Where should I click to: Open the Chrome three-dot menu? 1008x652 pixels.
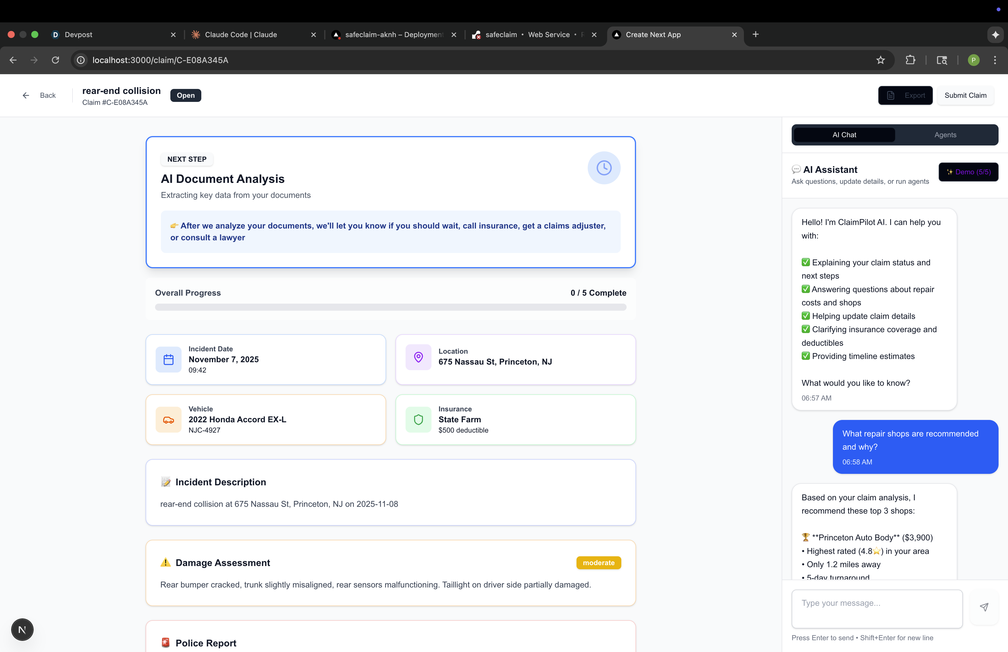[995, 60]
